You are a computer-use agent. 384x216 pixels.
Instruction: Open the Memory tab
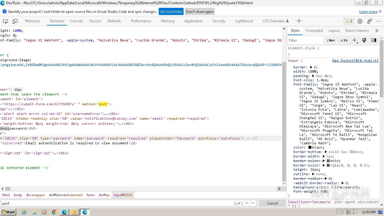coord(168,21)
